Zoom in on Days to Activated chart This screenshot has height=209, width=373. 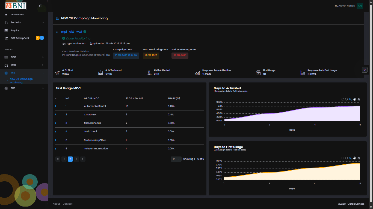coord(343,99)
